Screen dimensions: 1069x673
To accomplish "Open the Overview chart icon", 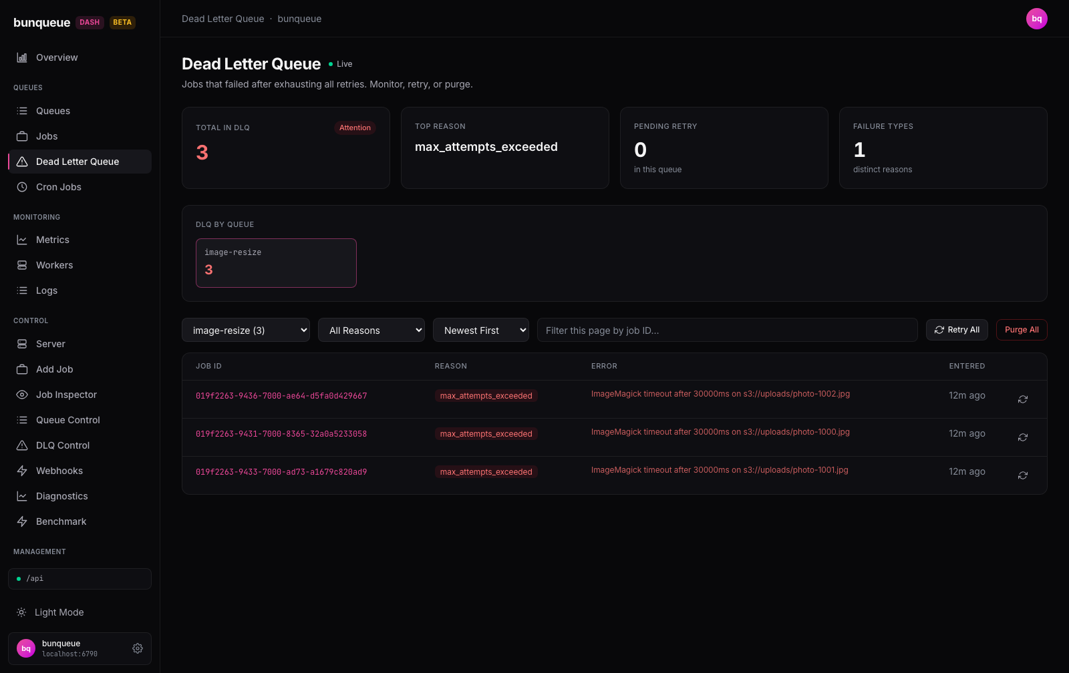I will coord(22,57).
